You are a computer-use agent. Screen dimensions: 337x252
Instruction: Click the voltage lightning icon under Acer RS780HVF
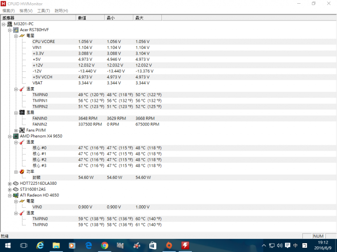point(22,35)
